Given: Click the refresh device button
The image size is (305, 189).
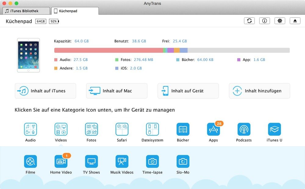Looking at the screenshot, I should [249, 21].
